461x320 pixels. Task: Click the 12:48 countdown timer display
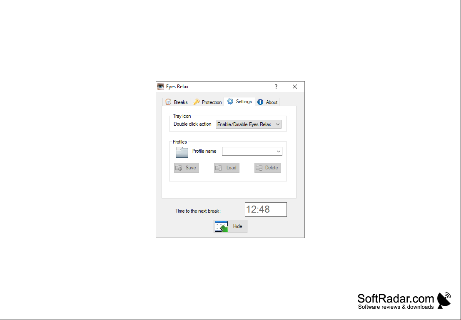(x=266, y=209)
